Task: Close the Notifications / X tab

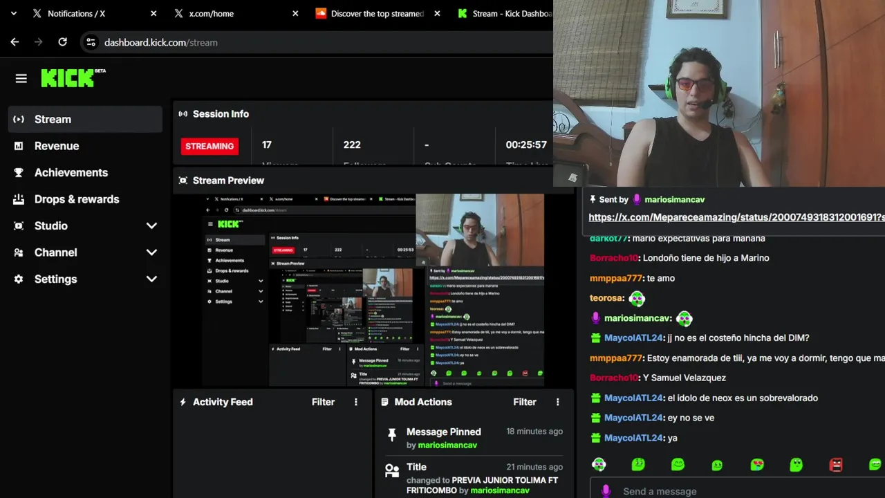Action: (153, 13)
